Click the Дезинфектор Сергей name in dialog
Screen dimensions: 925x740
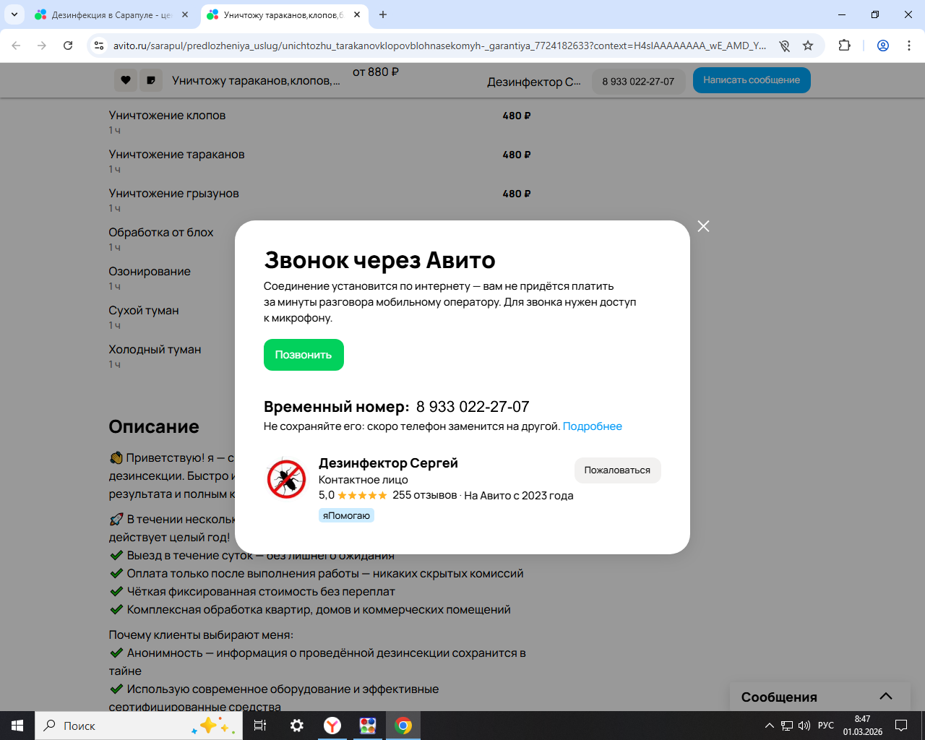click(x=388, y=463)
